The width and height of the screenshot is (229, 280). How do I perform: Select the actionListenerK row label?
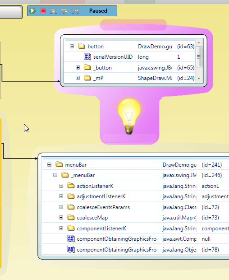[x=95, y=186]
